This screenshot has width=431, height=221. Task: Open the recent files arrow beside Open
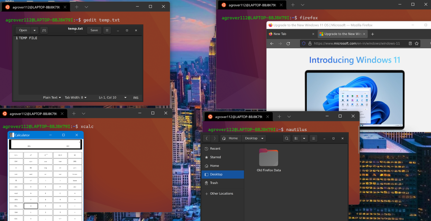(34, 30)
